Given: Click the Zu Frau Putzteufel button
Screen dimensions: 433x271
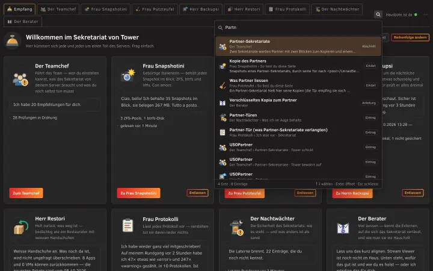Looking at the screenshot, I should tap(244, 193).
